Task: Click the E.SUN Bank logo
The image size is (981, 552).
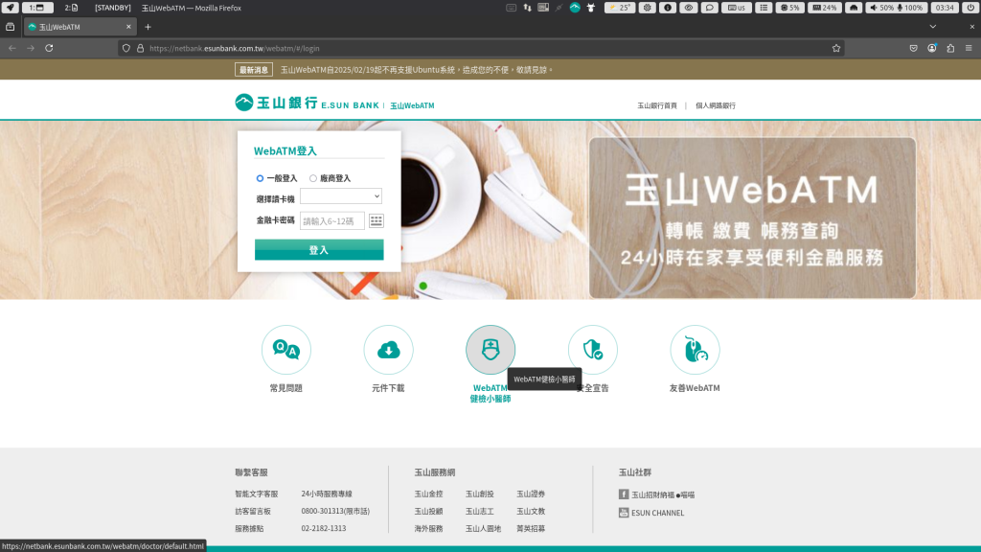Action: tap(307, 103)
